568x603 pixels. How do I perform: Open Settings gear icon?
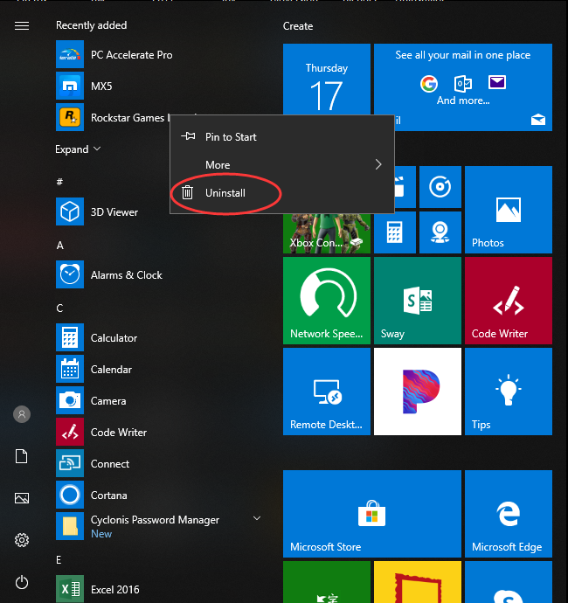pos(22,540)
